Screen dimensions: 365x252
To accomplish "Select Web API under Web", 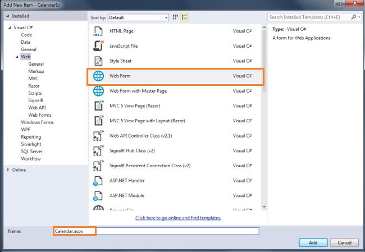I will 37,108.
